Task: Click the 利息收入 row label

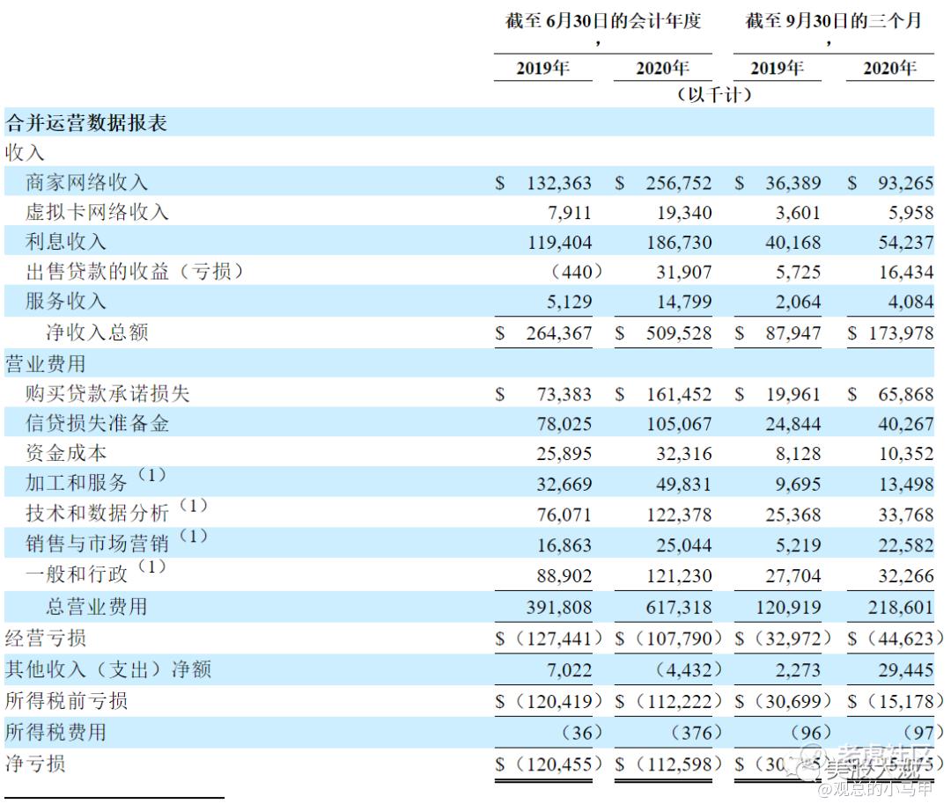Action: coord(65,241)
